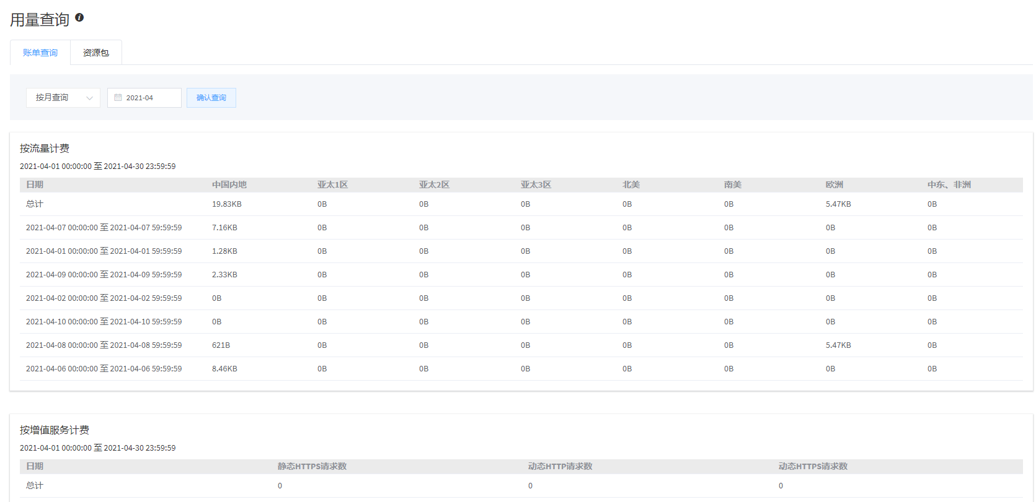Click the 静态HTTPS请求数 column header
Screen dimensions: 1036x502
point(312,466)
